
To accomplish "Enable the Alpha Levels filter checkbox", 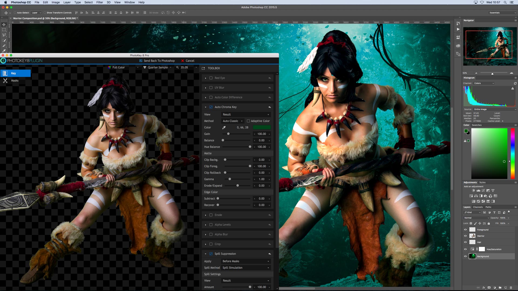I will [x=211, y=225].
